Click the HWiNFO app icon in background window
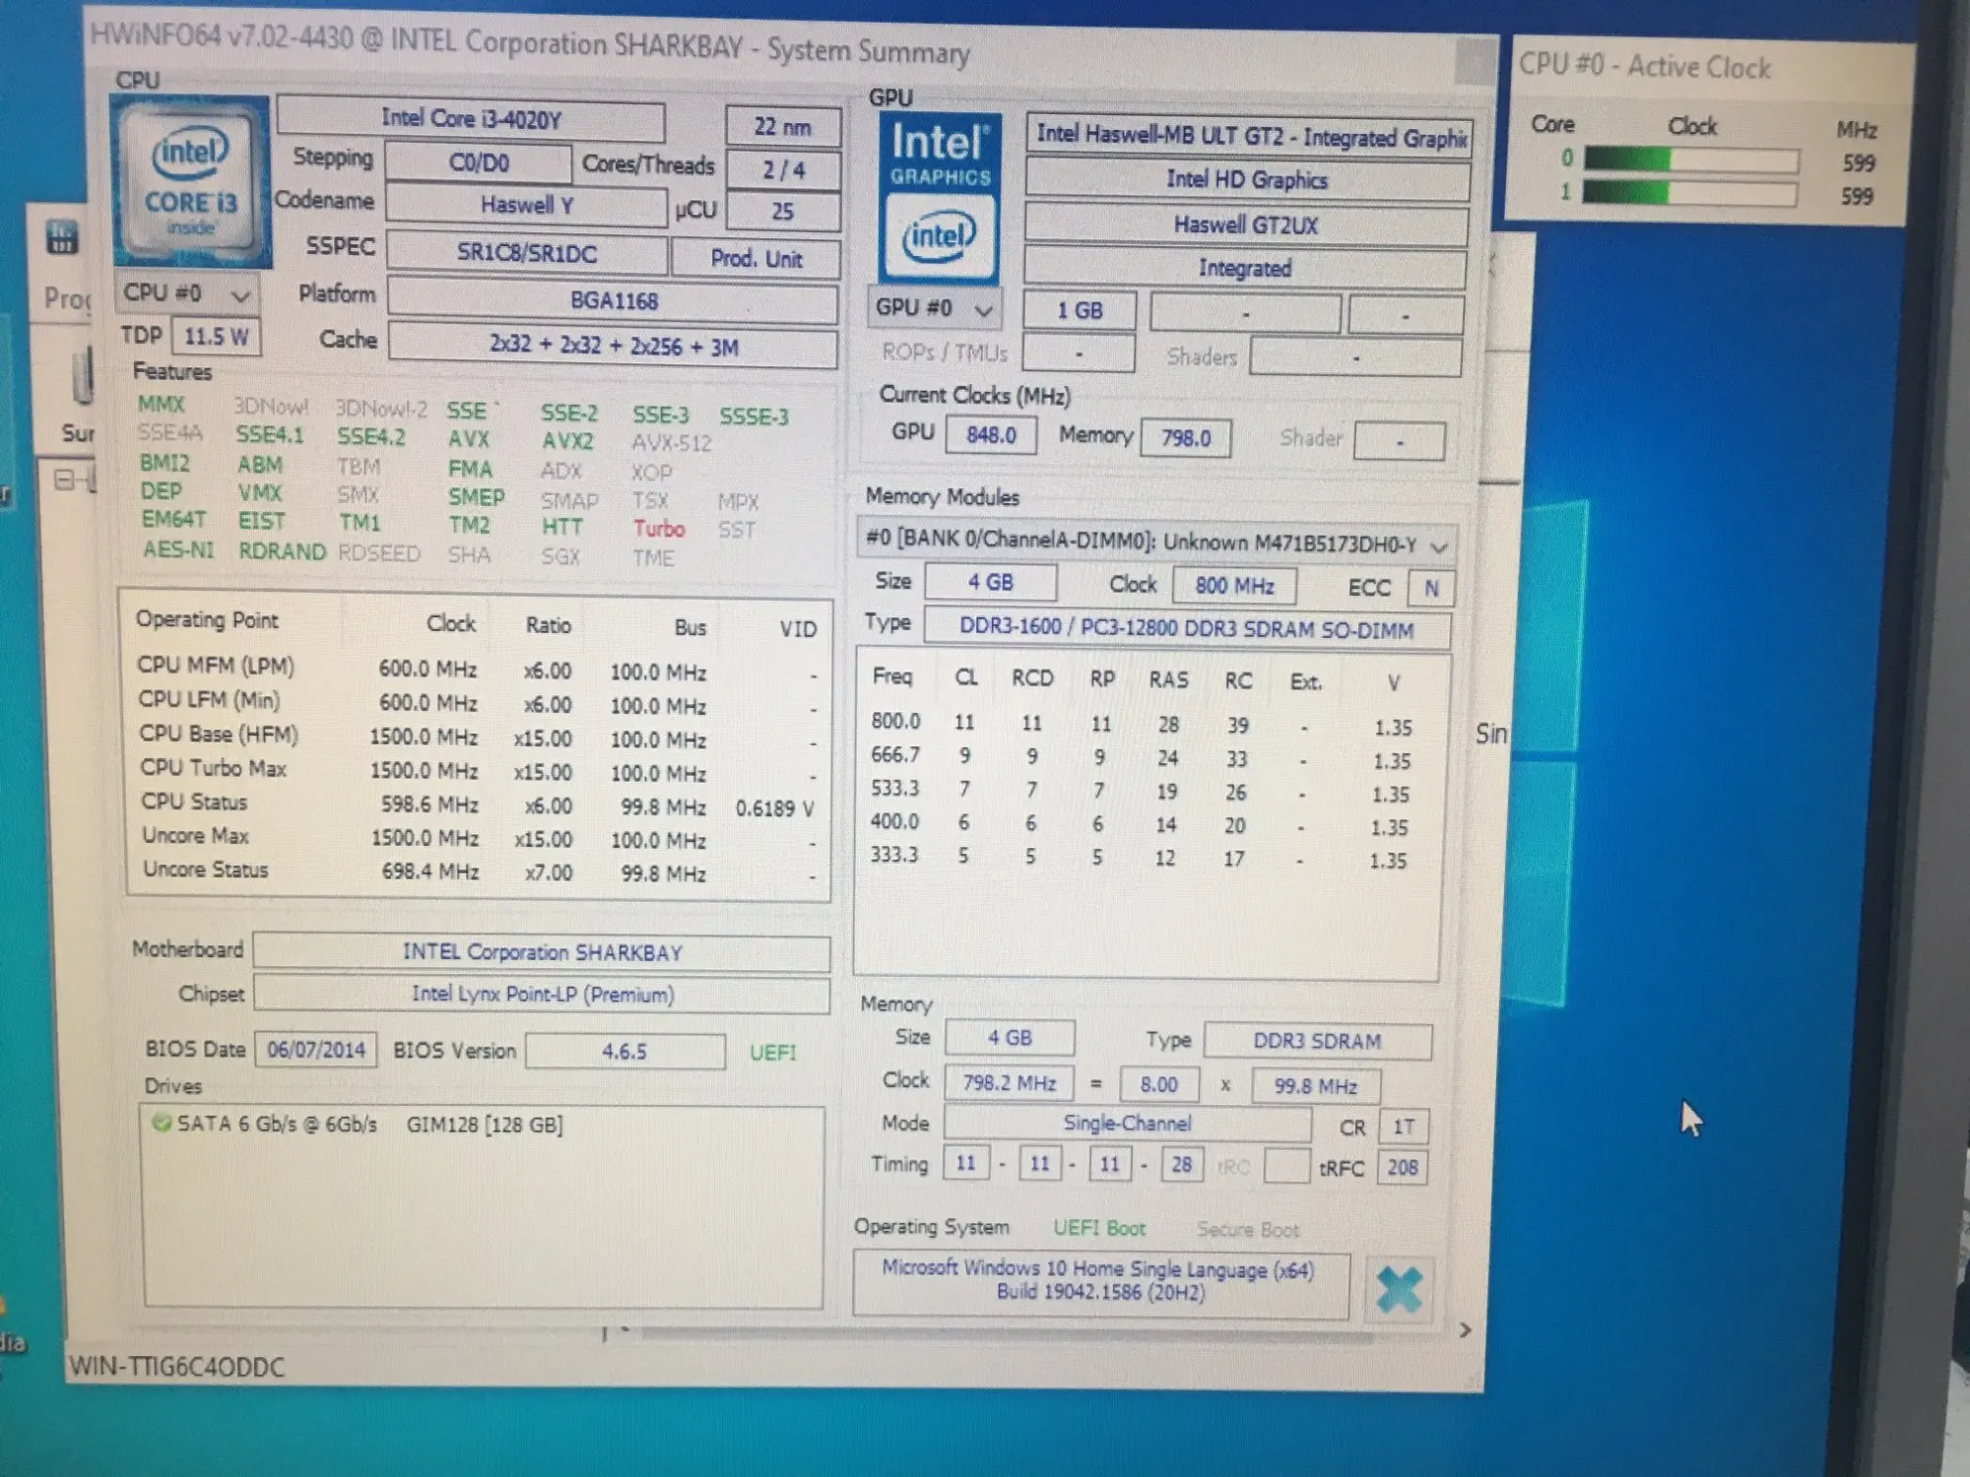The width and height of the screenshot is (1970, 1477). coord(62,237)
